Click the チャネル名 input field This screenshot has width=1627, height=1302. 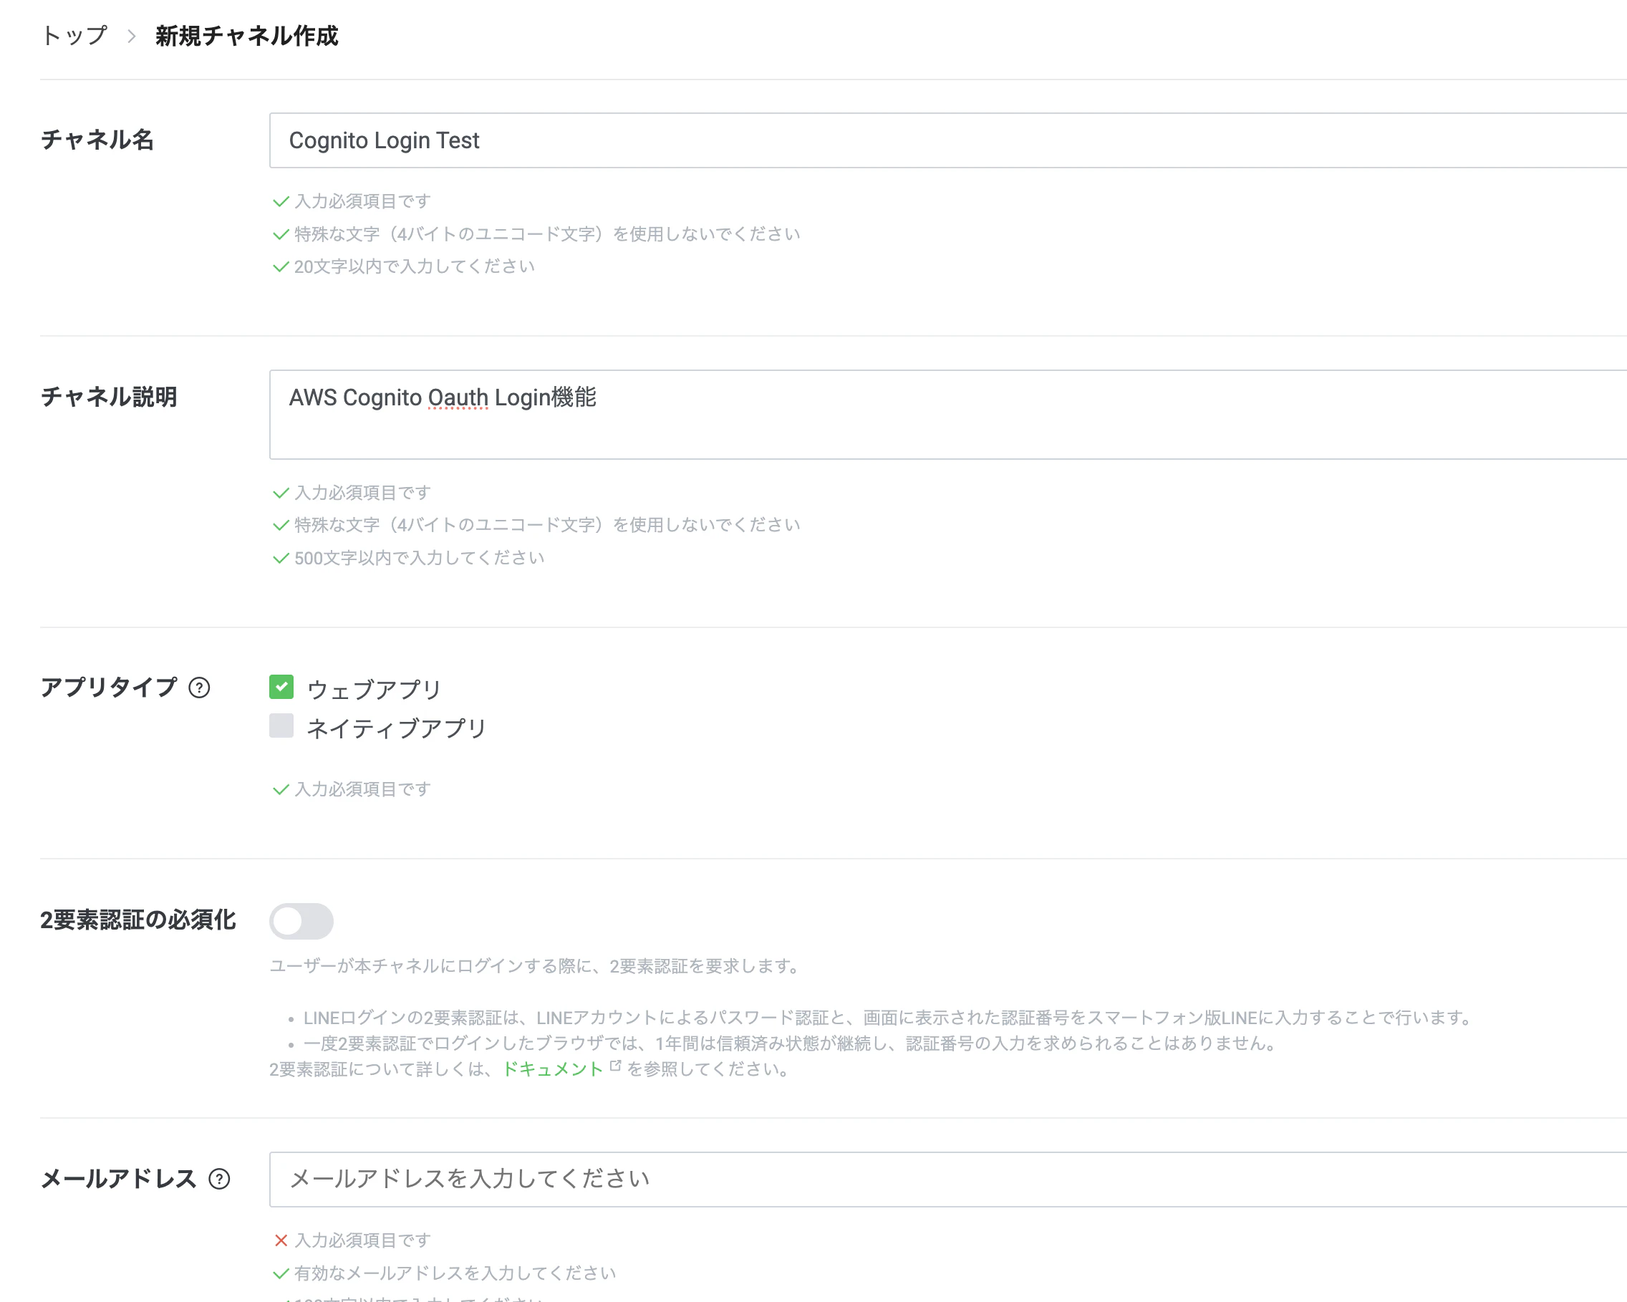pos(948,140)
